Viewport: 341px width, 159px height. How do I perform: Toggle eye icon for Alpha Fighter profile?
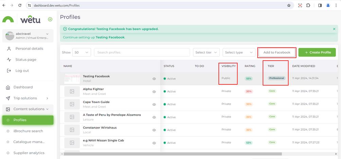coord(154,92)
